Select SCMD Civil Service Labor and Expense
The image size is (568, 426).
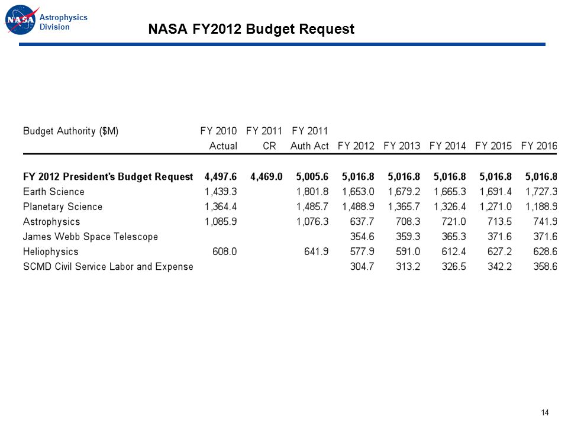[x=108, y=266]
